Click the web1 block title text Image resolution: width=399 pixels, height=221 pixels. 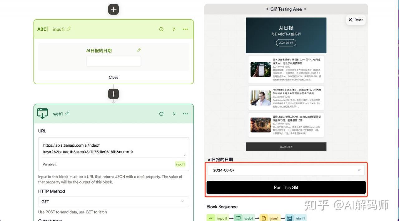(x=58, y=114)
